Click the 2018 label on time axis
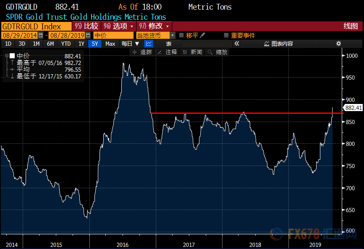 (x=255, y=245)
